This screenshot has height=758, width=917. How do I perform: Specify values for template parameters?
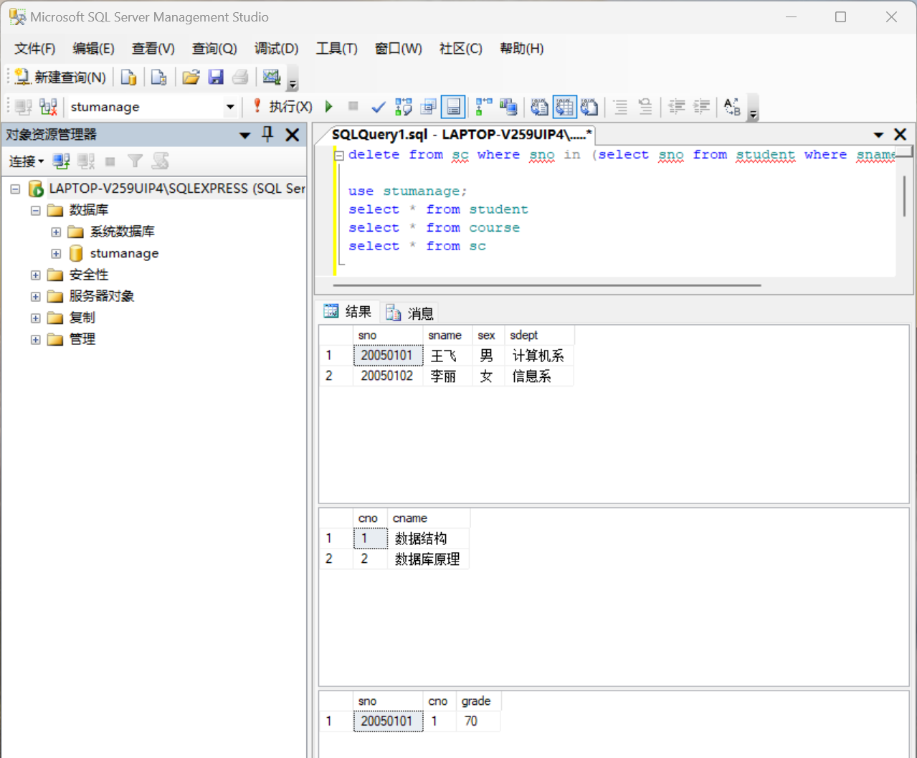(732, 107)
